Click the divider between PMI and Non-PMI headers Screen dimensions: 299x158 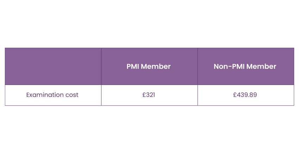coord(198,66)
